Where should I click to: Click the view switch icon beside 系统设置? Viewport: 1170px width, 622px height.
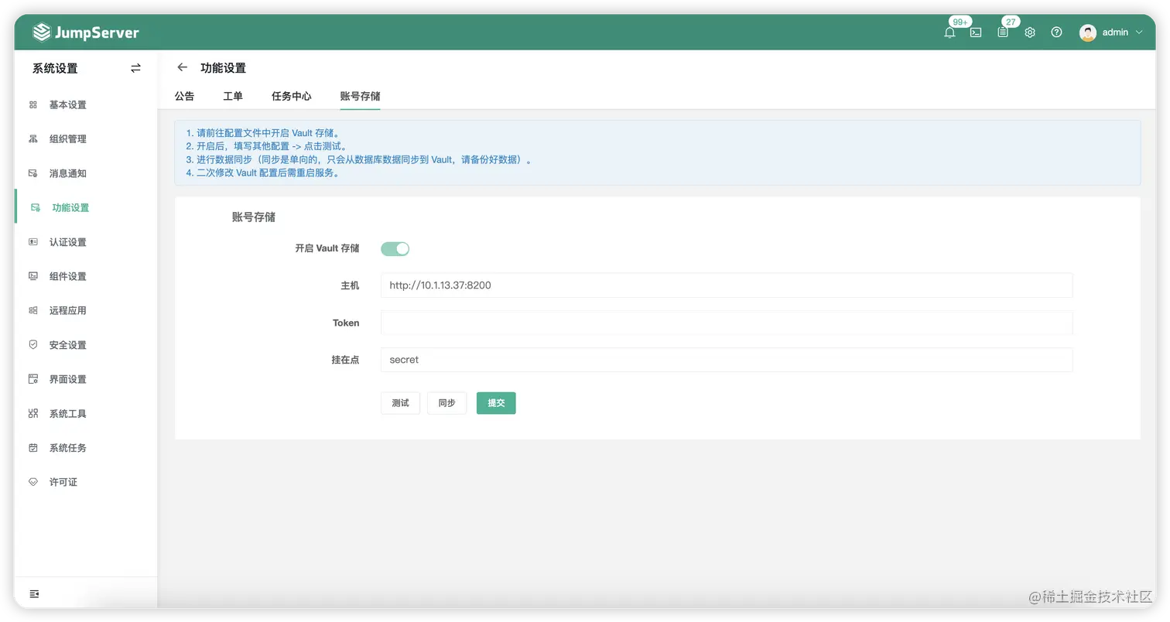click(135, 68)
